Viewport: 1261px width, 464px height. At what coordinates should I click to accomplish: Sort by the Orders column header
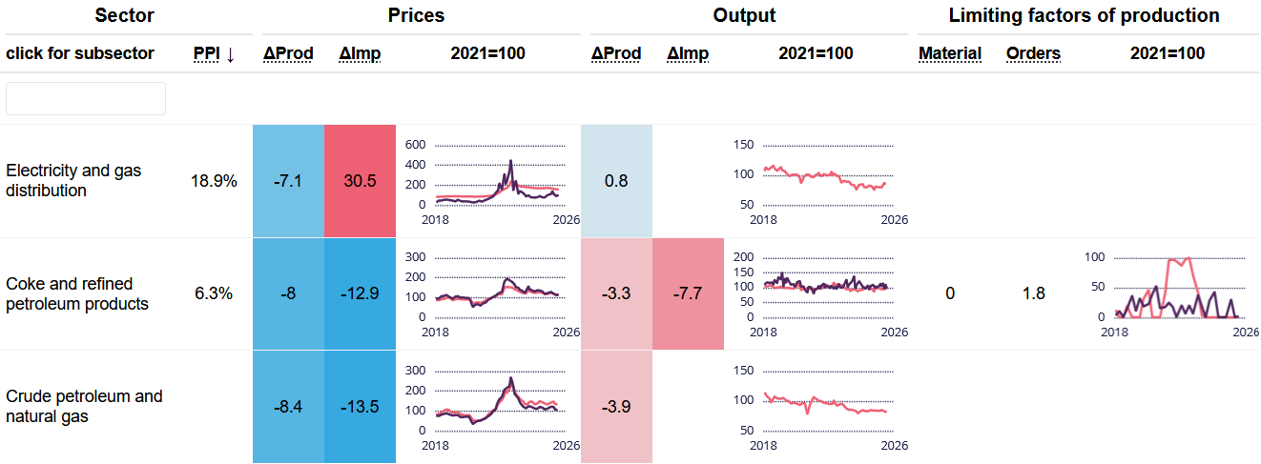[x=1033, y=53]
